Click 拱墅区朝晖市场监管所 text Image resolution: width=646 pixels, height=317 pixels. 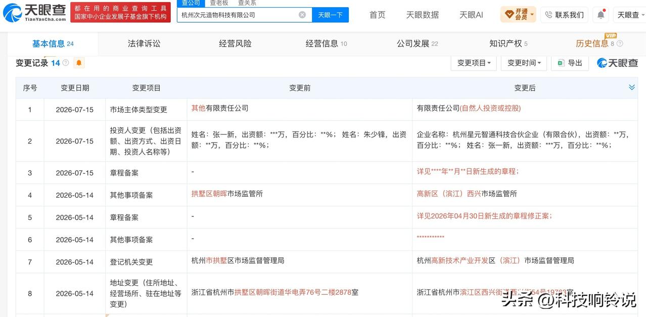pyautogui.click(x=227, y=194)
